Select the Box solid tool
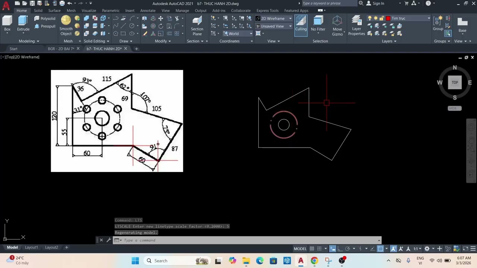 pyautogui.click(x=7, y=24)
